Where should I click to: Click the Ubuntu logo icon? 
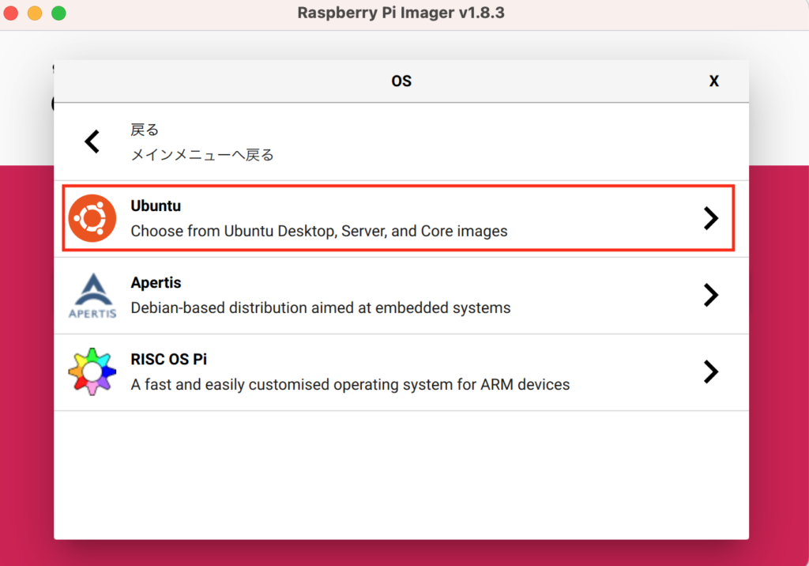(x=92, y=218)
